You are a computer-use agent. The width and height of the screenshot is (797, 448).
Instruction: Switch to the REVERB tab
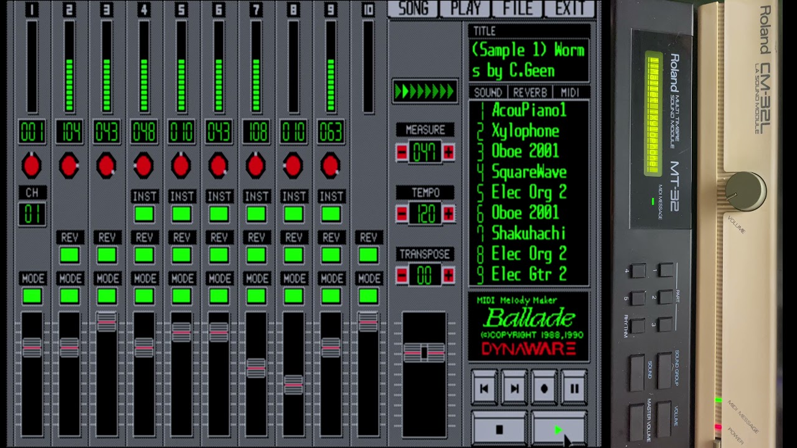pyautogui.click(x=530, y=92)
